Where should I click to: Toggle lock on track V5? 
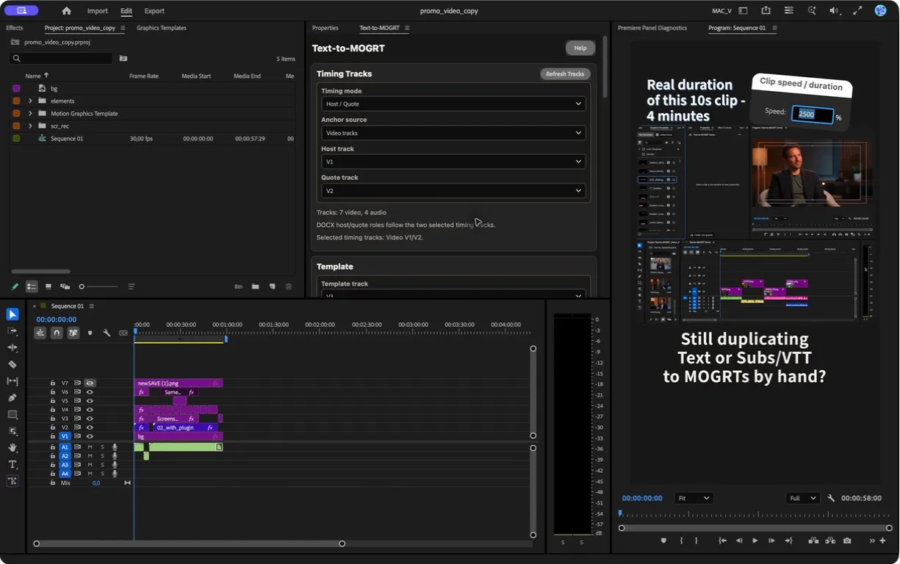52,400
